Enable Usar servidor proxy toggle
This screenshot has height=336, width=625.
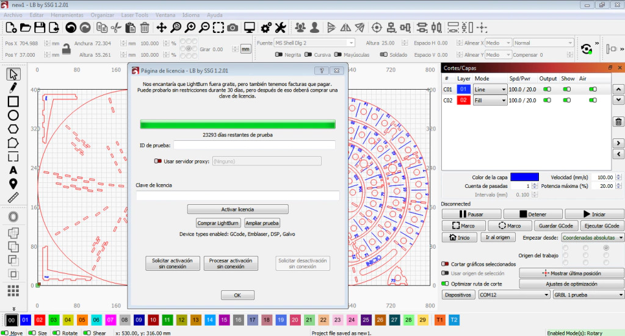(x=158, y=161)
